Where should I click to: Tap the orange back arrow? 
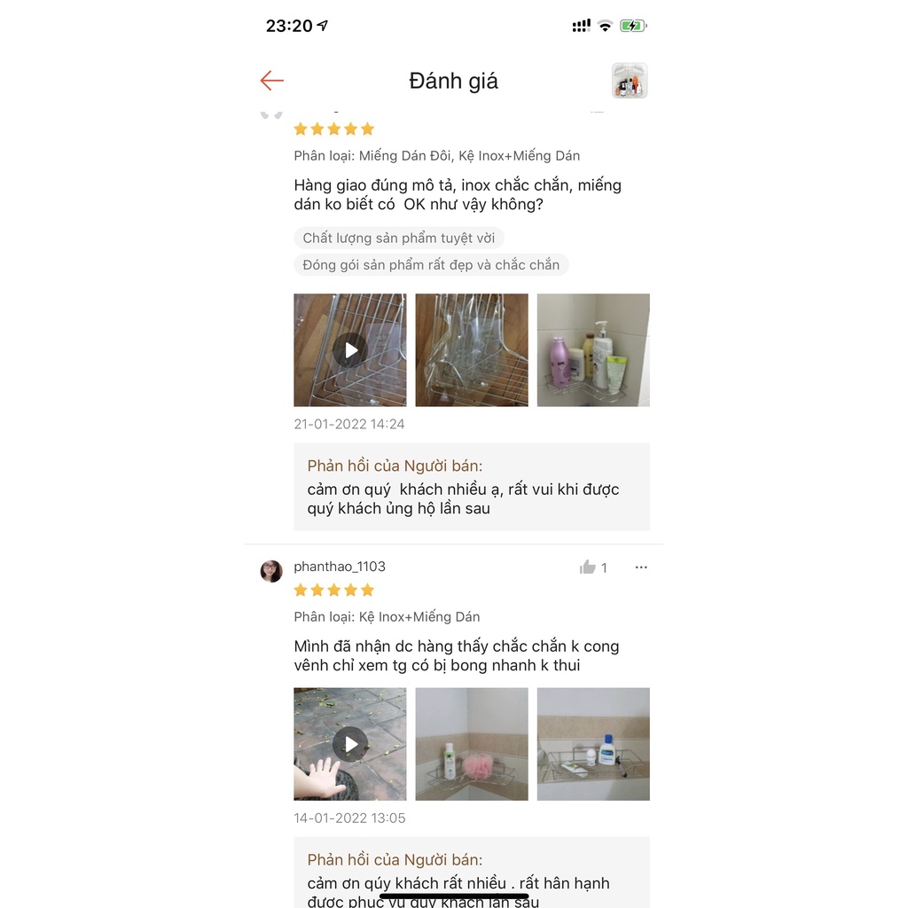(271, 81)
